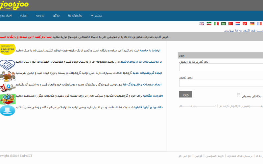Click the blog illustration icon
Image resolution: width=263 pixels, height=164 pixels.
click(8, 87)
